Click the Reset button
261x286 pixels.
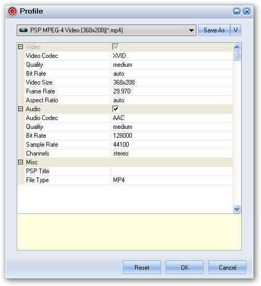(x=142, y=267)
